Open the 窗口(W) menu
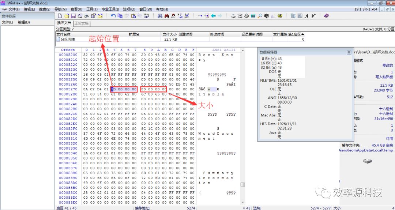The image size is (395, 210). coord(146,9)
